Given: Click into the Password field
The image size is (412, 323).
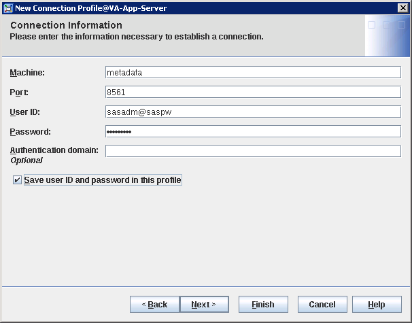Looking at the screenshot, I should click(253, 131).
